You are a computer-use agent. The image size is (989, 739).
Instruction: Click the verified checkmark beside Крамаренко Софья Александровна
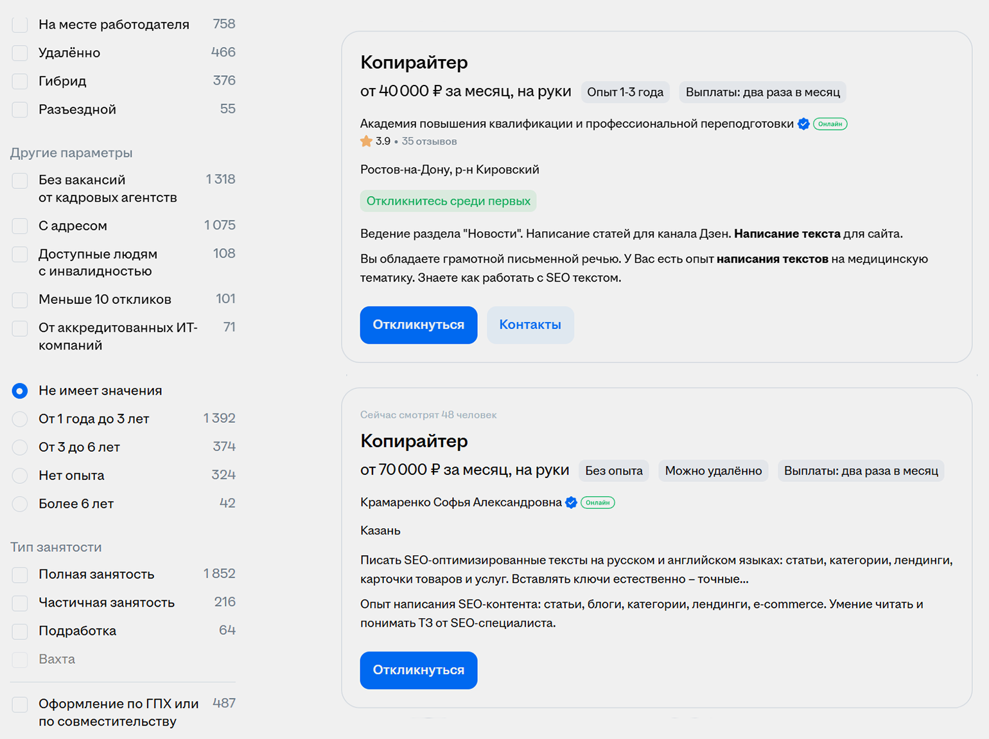[571, 503]
